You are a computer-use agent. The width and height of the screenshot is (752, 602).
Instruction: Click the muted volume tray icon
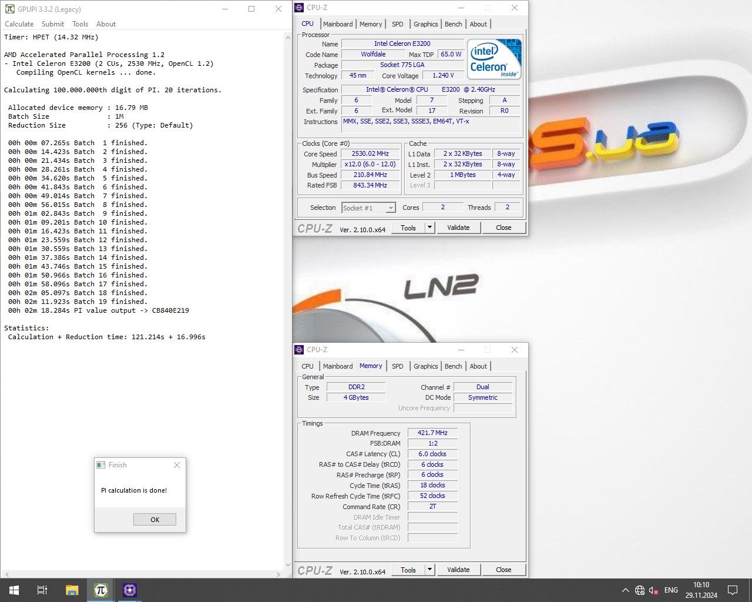(x=653, y=590)
